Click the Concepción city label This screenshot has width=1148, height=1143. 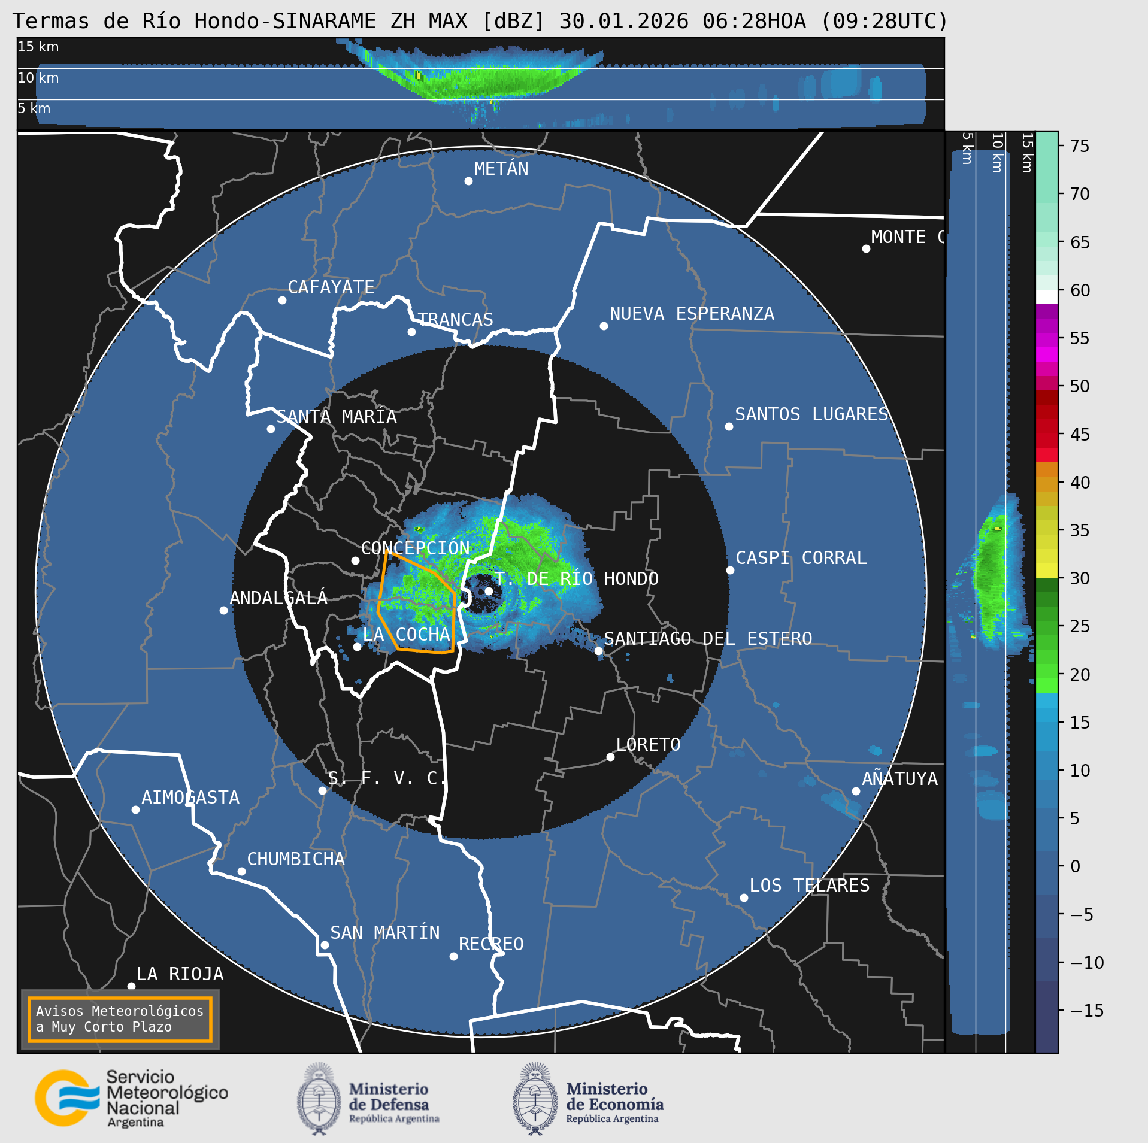click(x=415, y=548)
